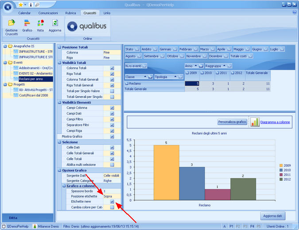This screenshot has height=230, width=299.
Task: Click the P1 status bar button
Action: tap(231, 226)
